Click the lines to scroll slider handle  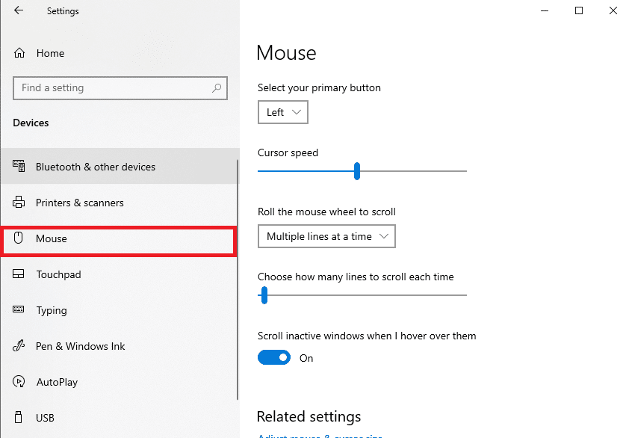pos(264,295)
